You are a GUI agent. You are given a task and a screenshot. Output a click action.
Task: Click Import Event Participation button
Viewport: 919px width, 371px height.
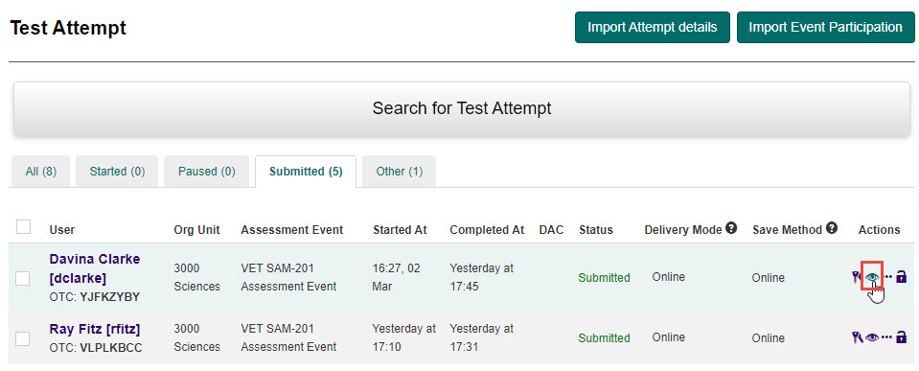point(825,28)
